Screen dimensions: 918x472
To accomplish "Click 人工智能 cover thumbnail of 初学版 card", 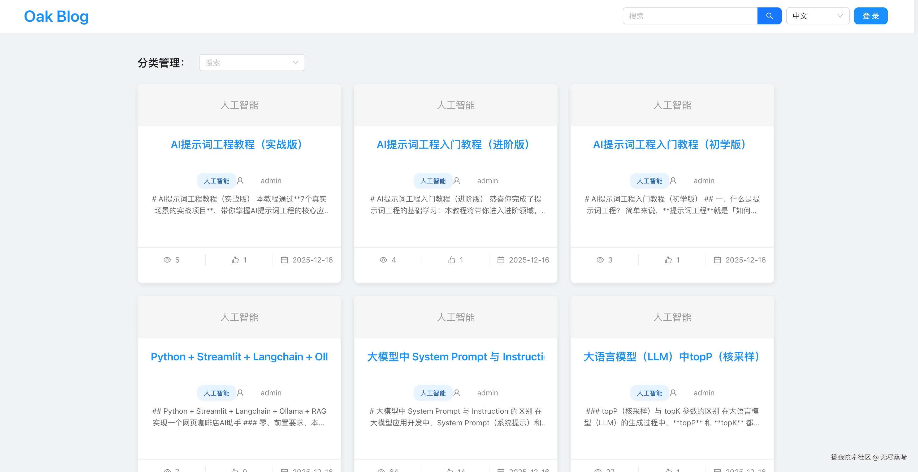I will pos(672,105).
